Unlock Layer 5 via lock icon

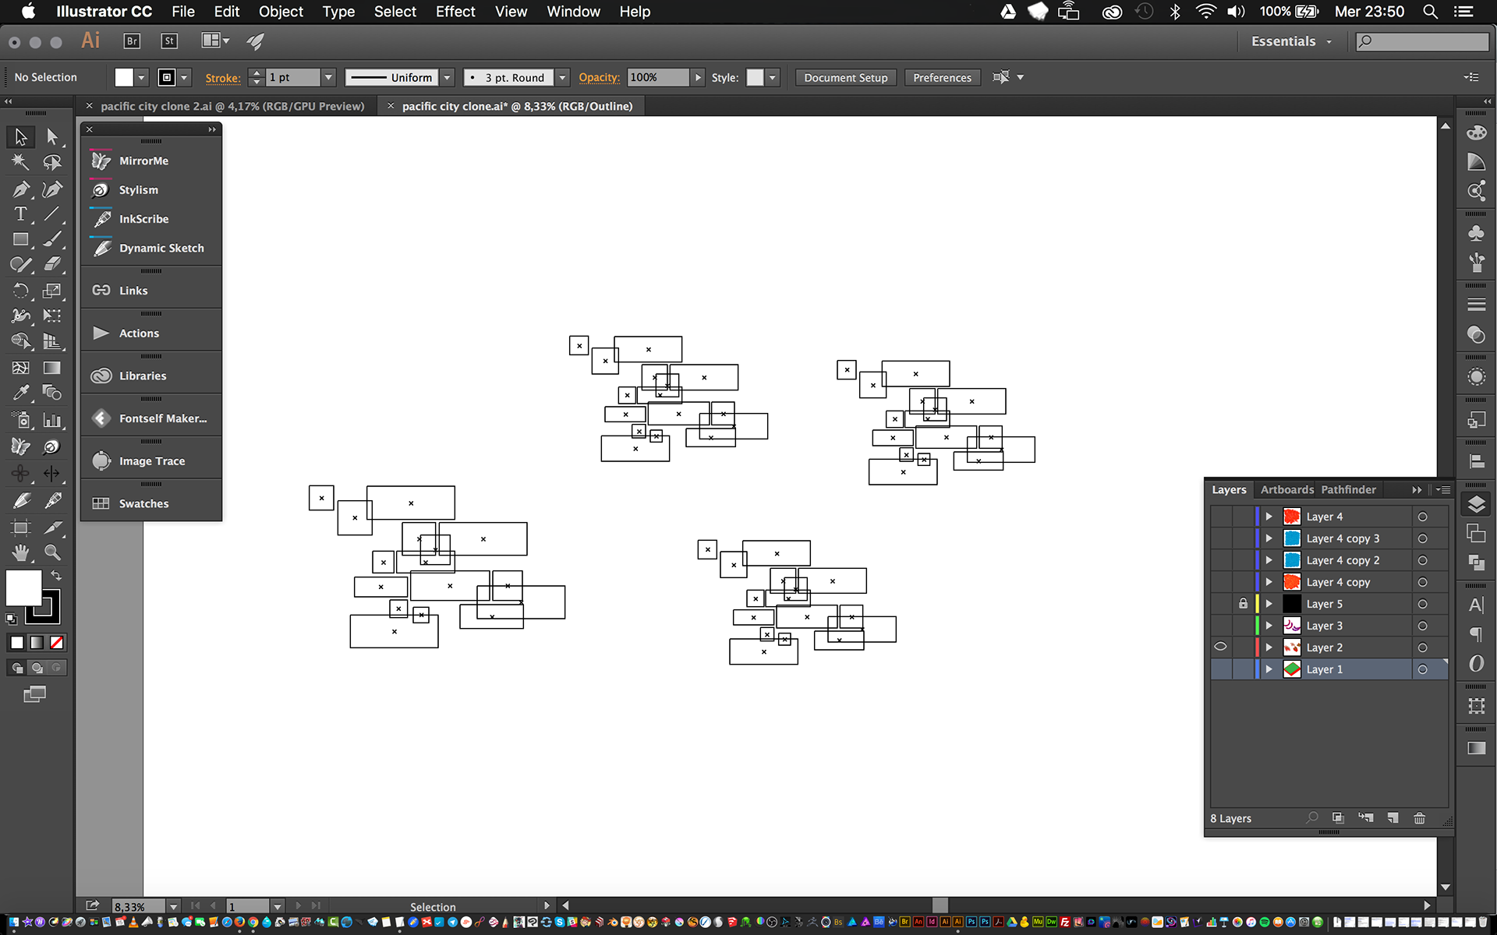[x=1243, y=604]
